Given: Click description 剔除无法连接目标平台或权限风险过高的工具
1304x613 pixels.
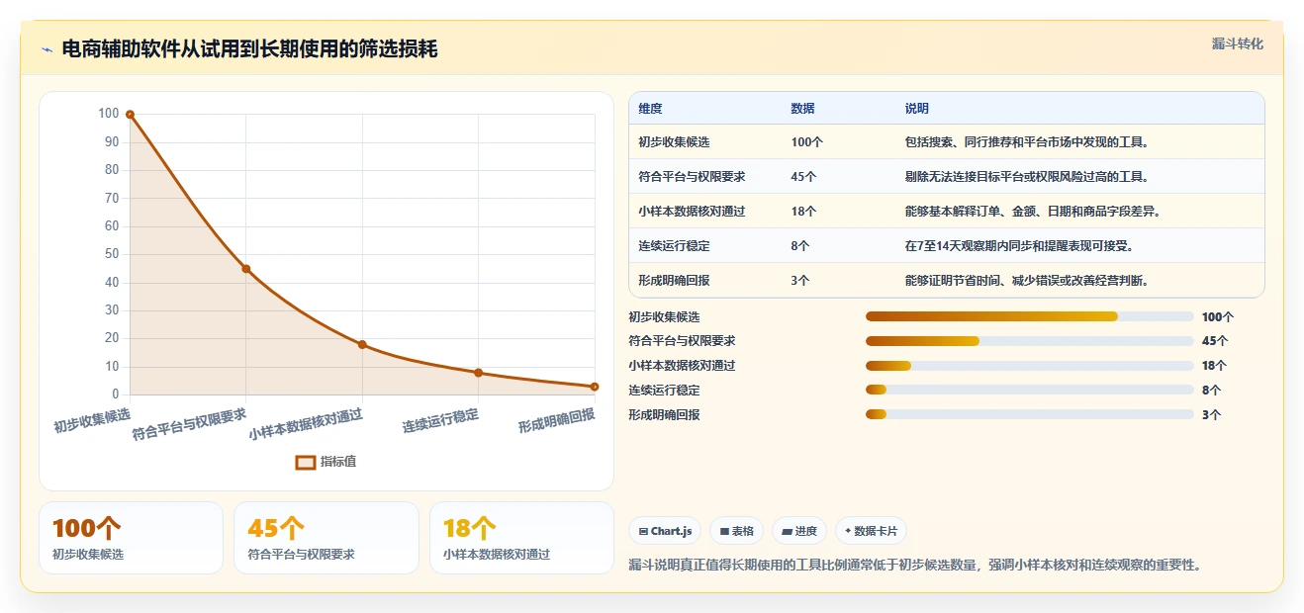Looking at the screenshot, I should 1026,177.
